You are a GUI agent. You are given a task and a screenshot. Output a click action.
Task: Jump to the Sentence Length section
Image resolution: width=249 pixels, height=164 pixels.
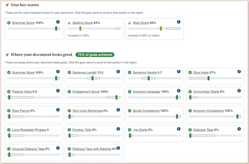click(x=84, y=73)
